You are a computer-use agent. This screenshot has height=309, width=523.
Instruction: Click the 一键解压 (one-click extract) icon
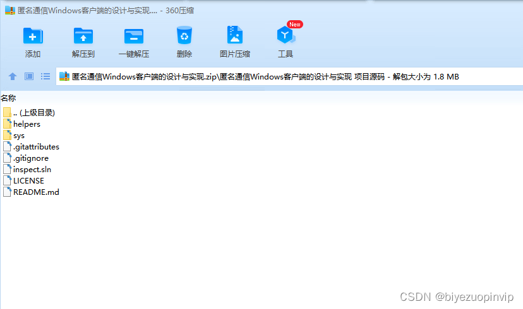coord(134,36)
